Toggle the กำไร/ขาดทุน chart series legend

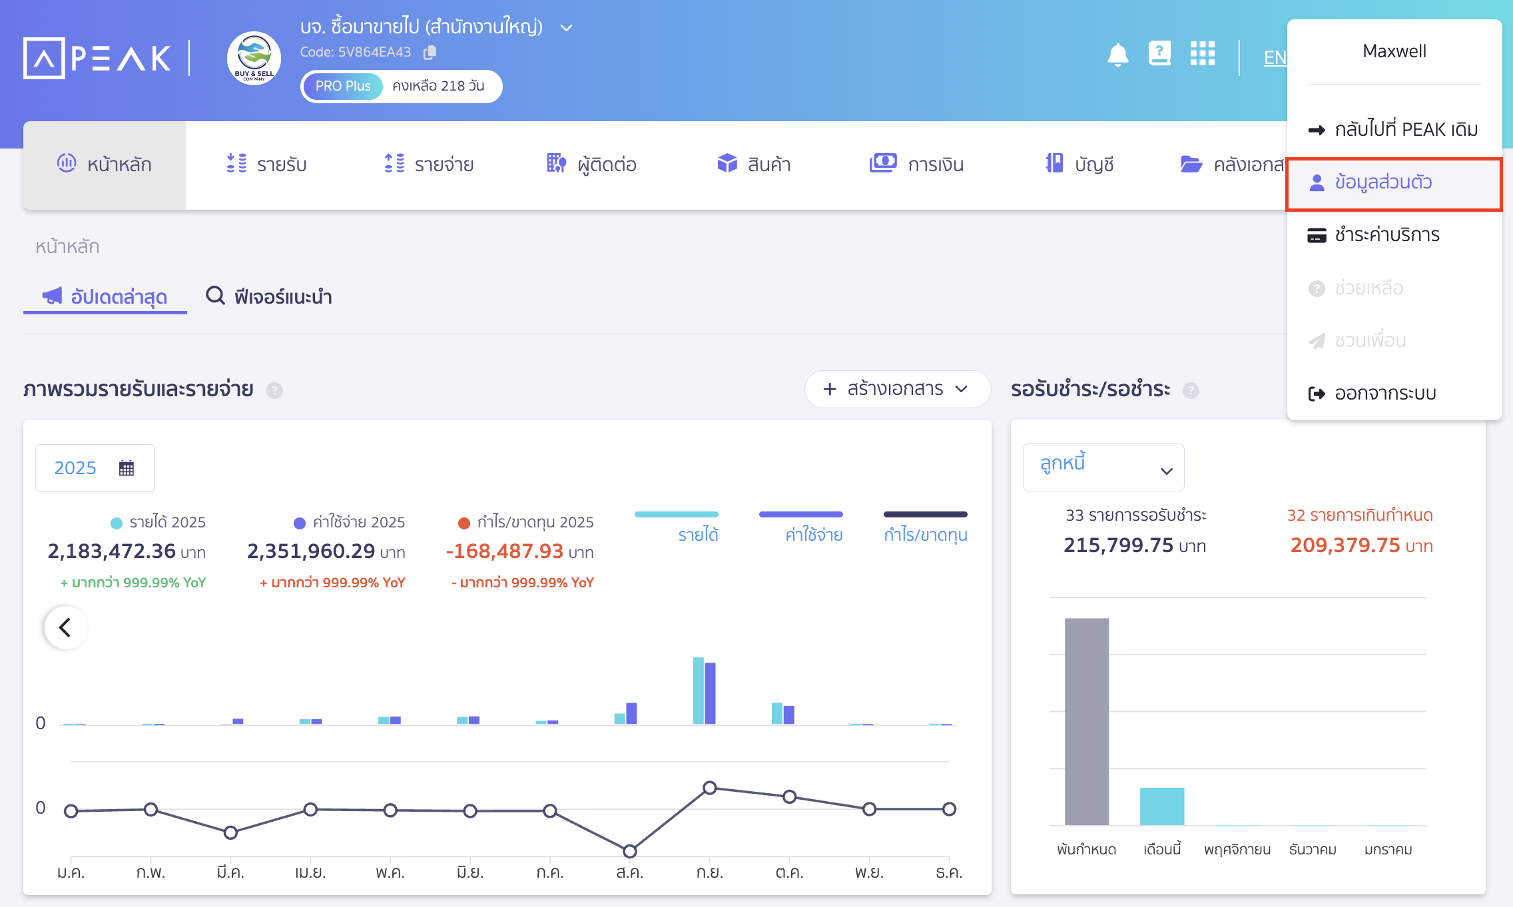[925, 534]
